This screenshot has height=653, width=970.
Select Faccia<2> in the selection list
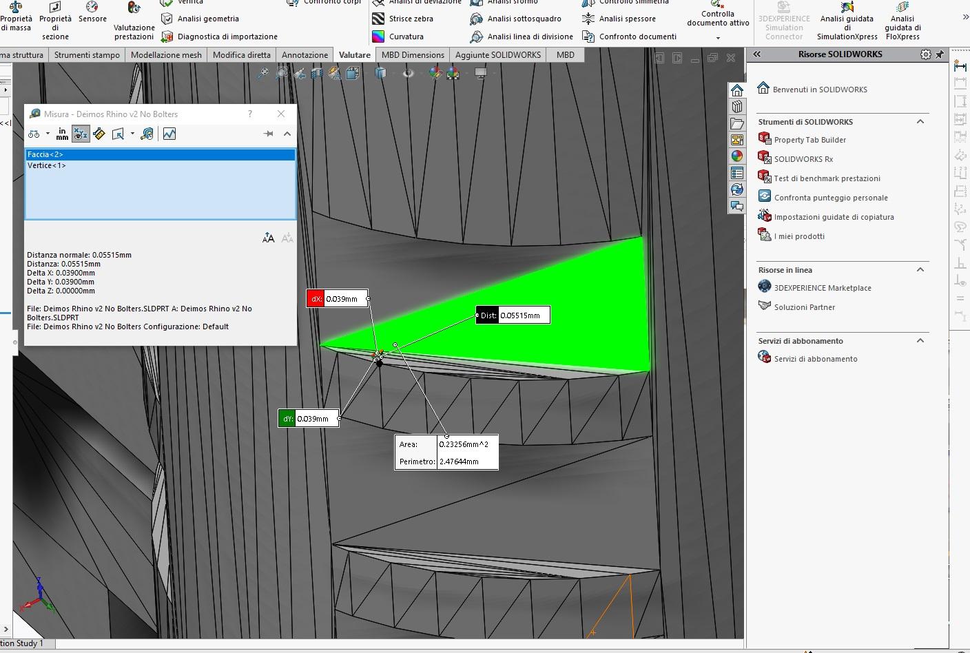tap(45, 154)
